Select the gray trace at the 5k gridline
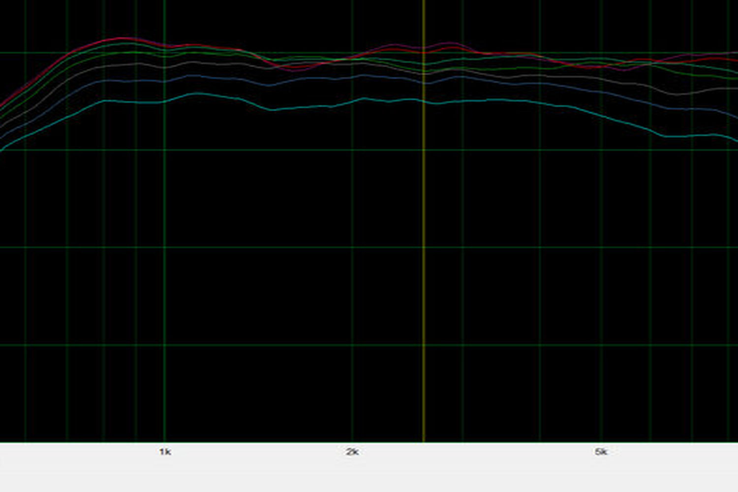Image resolution: width=738 pixels, height=492 pixels. coord(601,78)
